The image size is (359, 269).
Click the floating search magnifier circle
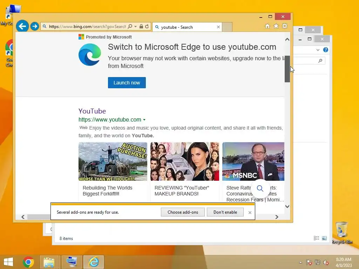pos(260,188)
